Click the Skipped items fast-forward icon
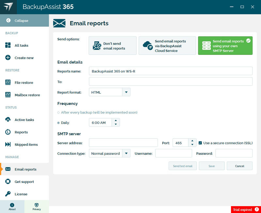 tap(8, 144)
